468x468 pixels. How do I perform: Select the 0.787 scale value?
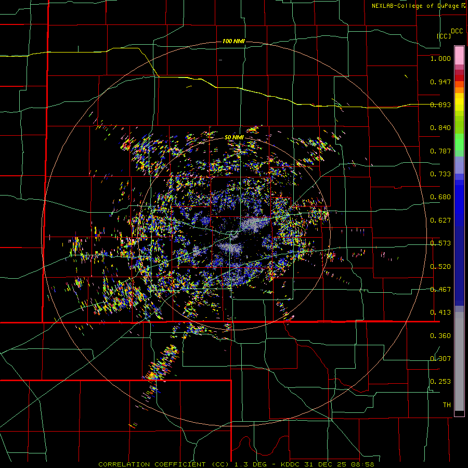pos(440,151)
